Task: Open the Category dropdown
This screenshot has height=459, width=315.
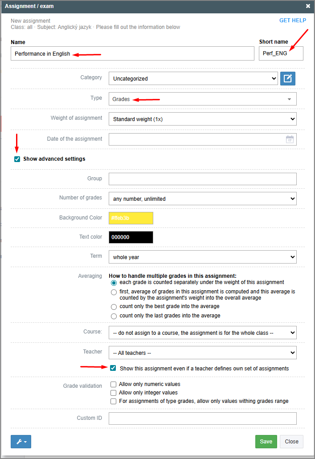Action: click(x=193, y=78)
